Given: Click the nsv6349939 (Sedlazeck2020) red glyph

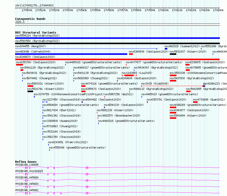Looking at the screenshot, I should coord(131,54).
